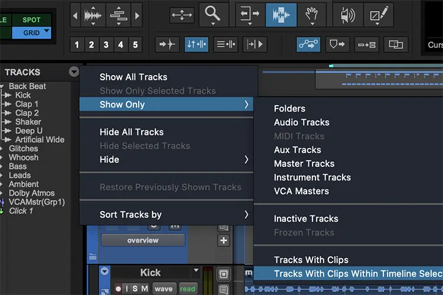Select the Trim tool
443x295 pixels.
click(250, 15)
